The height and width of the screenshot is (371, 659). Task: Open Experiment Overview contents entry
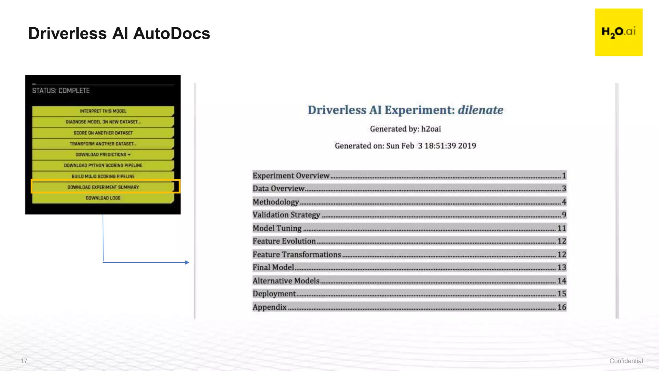coord(409,176)
